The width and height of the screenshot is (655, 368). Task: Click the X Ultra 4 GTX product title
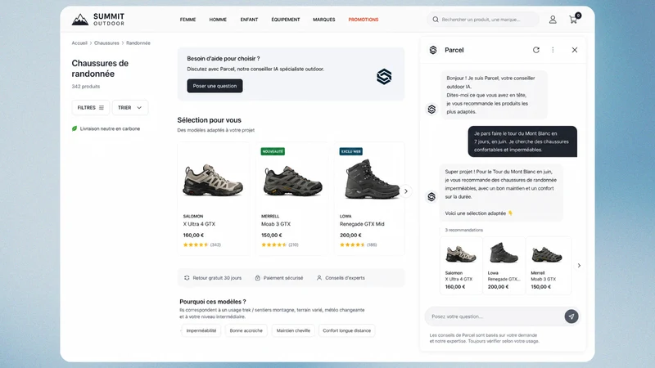199,224
